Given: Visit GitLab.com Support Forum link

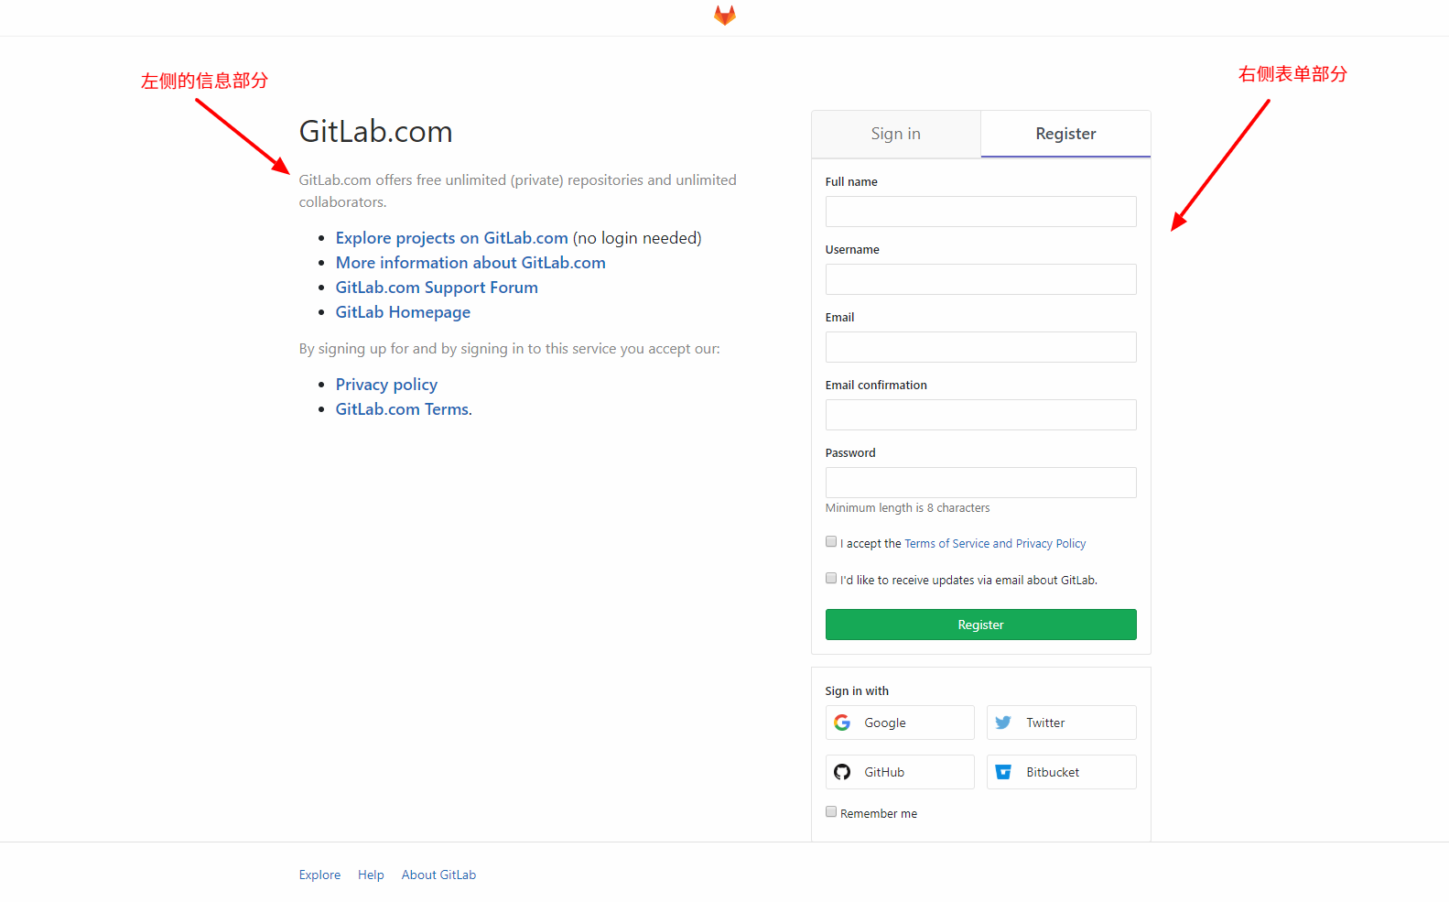Looking at the screenshot, I should [437, 288].
